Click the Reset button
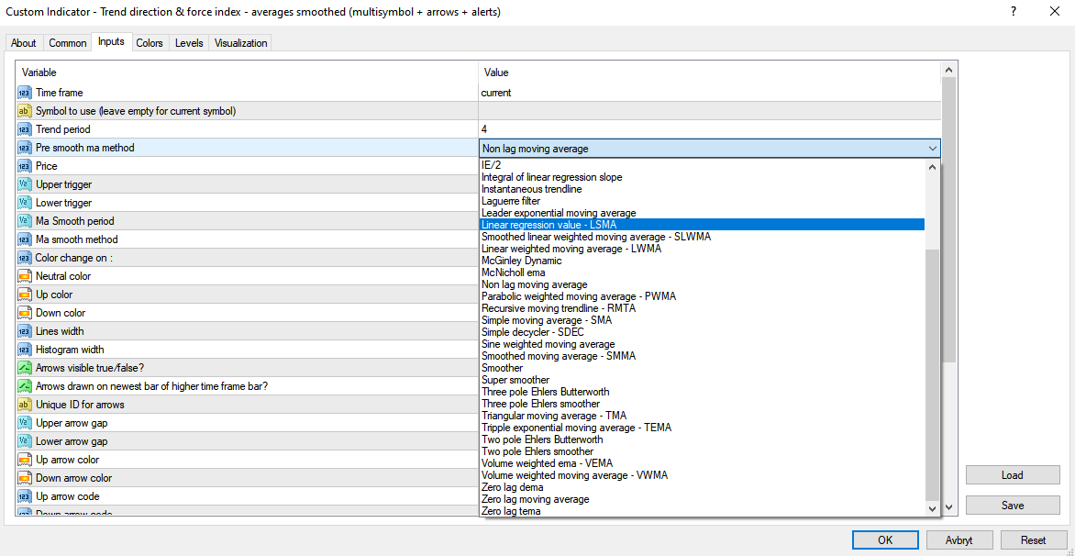The width and height of the screenshot is (1075, 556). 1034,540
